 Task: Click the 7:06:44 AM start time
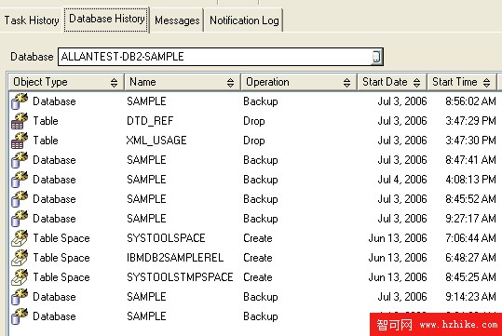coord(470,238)
